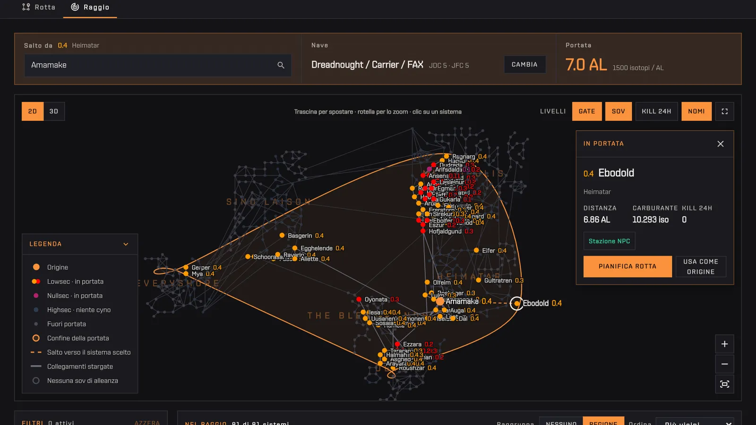Image resolution: width=756 pixels, height=425 pixels.
Task: Switch map to 3D mode
Action: pos(54,111)
